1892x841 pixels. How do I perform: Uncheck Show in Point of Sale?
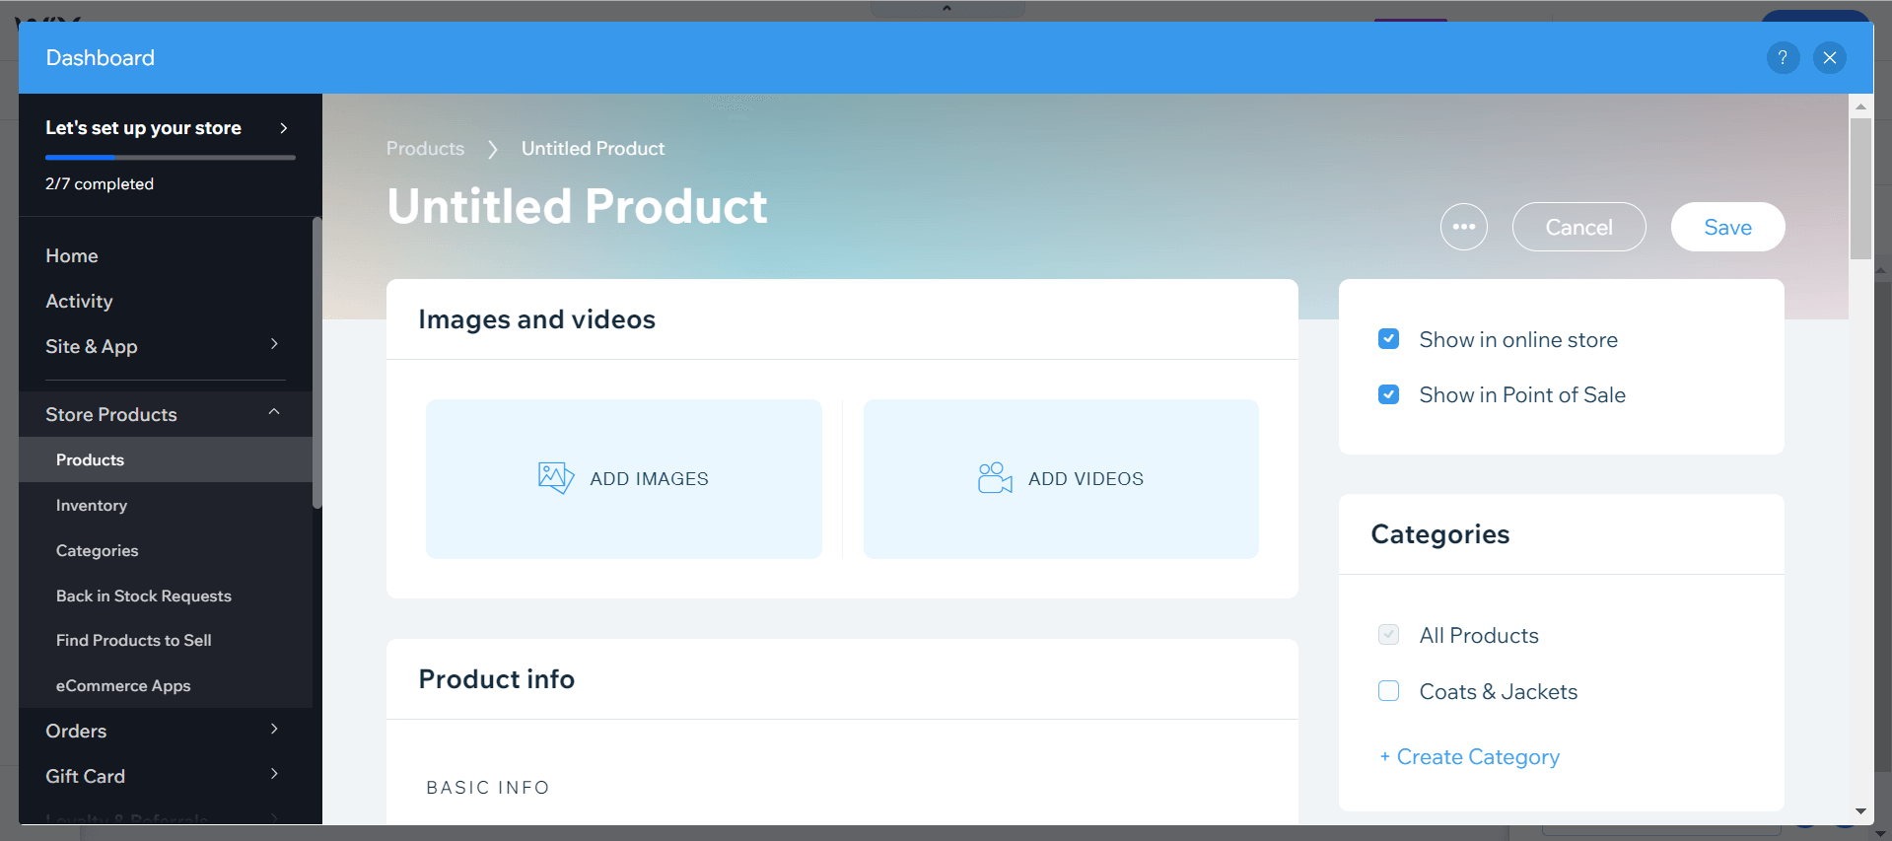[x=1388, y=394]
